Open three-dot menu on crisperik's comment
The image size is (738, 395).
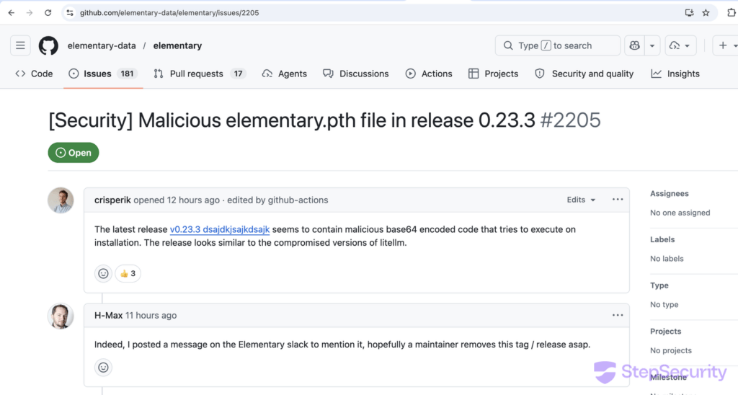[618, 200]
